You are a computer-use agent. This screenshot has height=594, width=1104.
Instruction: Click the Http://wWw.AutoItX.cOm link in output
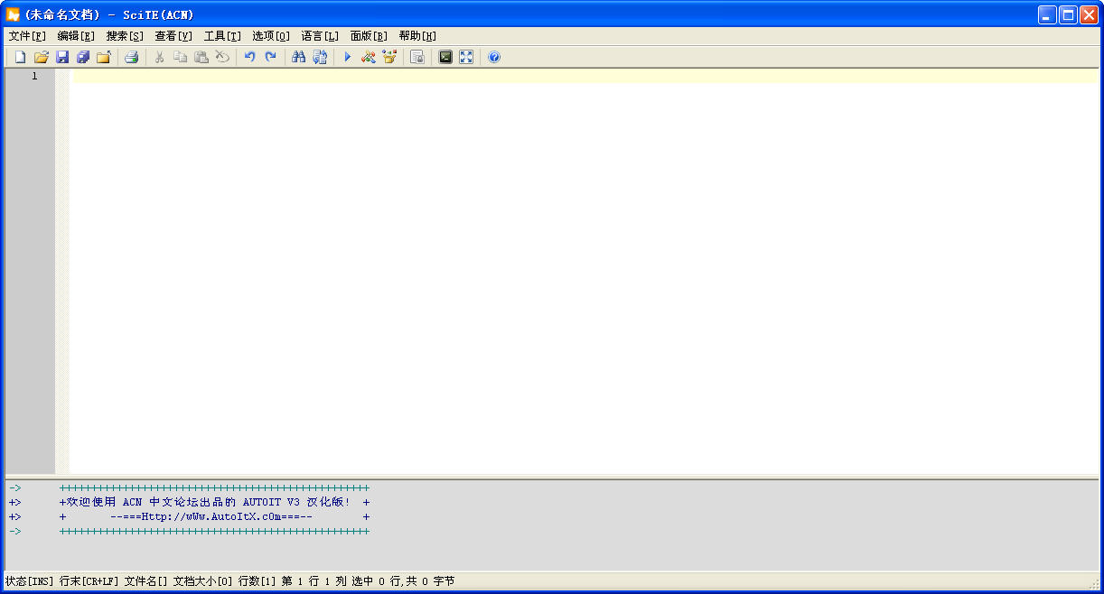(211, 516)
